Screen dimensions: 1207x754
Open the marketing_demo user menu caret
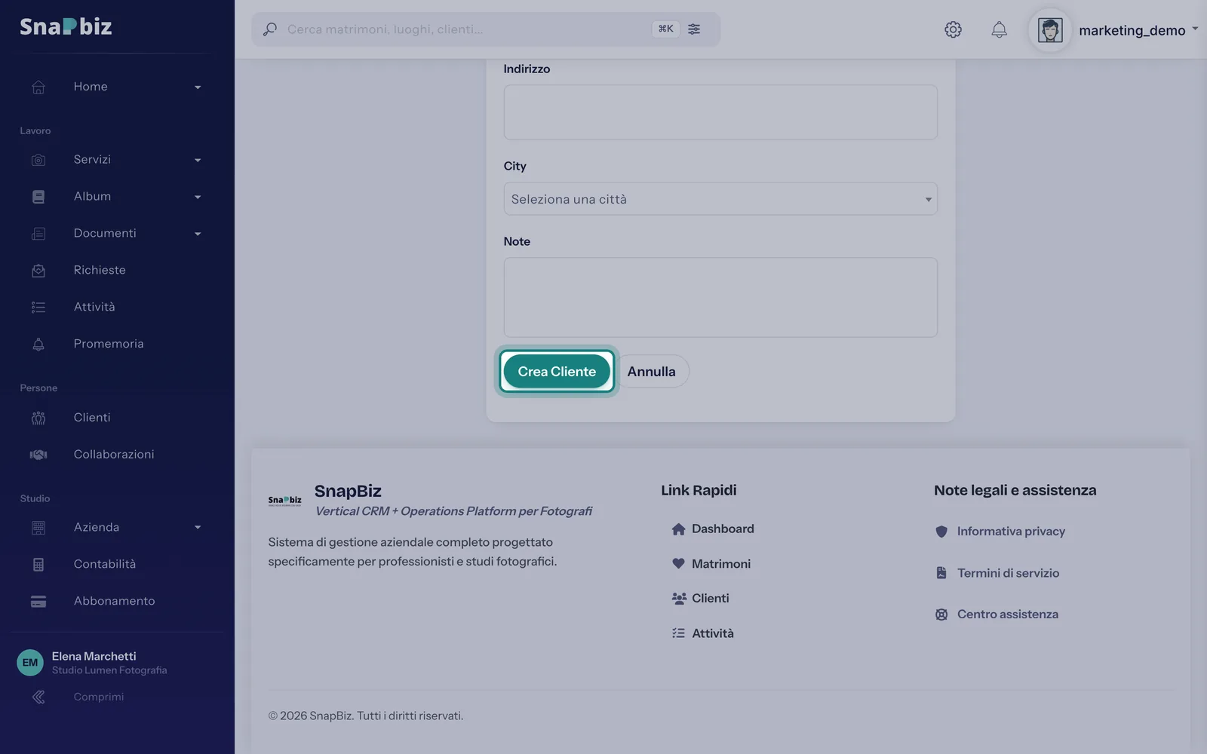point(1195,29)
